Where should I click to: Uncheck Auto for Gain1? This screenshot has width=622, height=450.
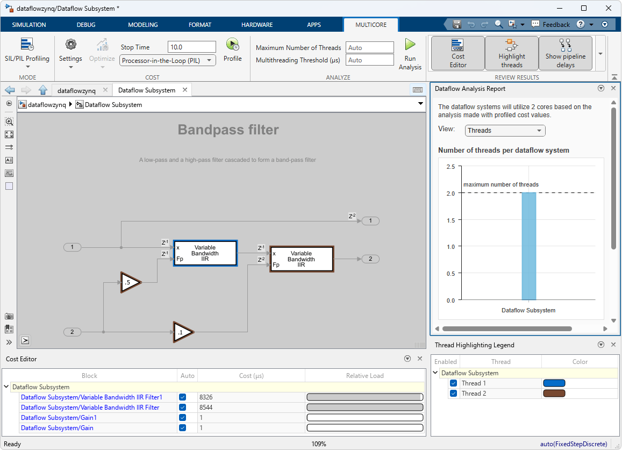pos(182,417)
